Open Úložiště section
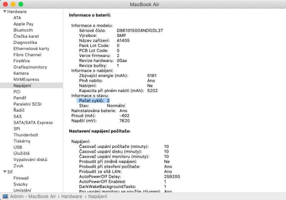Screen dimensions: 286x200 (x=21, y=153)
